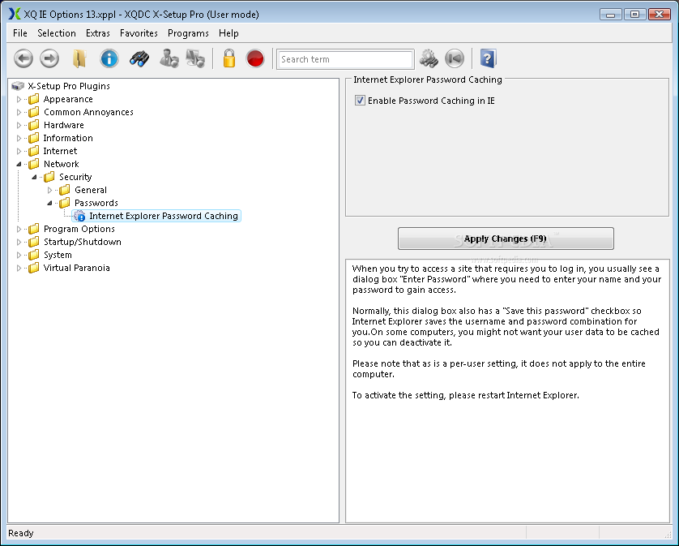The image size is (679, 546).
Task: Expand the Program Options tree node
Action: [x=19, y=229]
